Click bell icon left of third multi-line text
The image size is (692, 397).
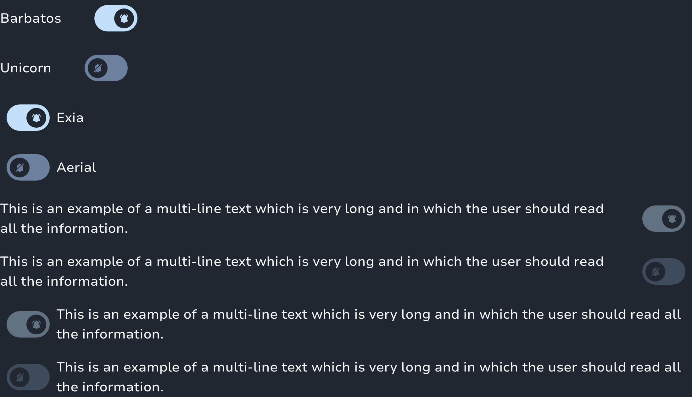pos(36,325)
